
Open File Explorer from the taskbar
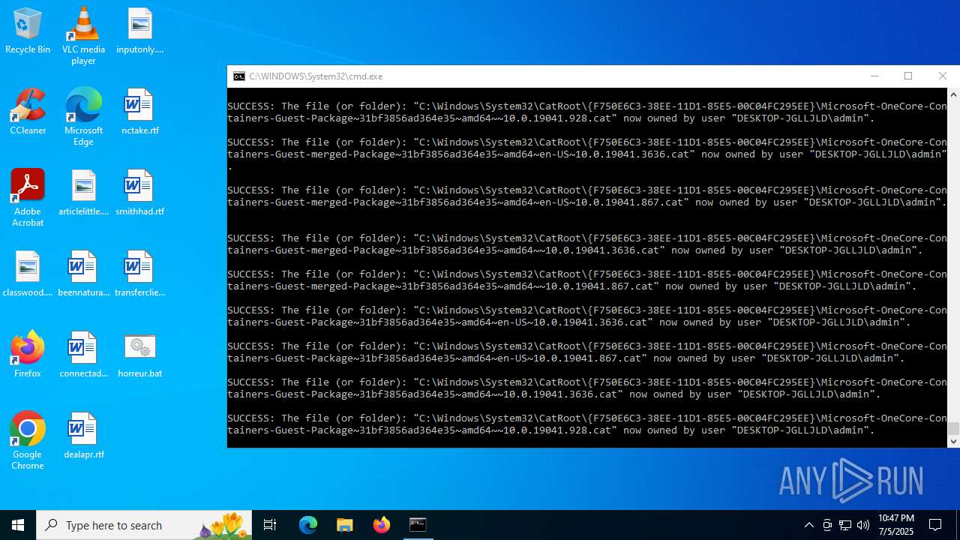click(x=345, y=525)
